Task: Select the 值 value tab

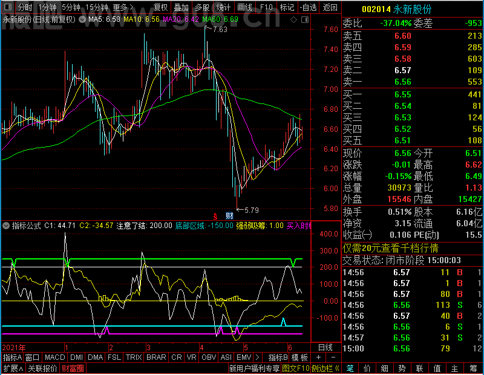Action: point(437,368)
